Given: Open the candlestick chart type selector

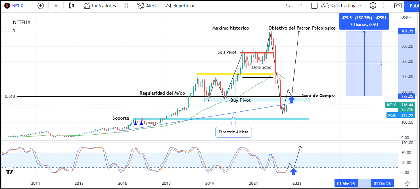Looking at the screenshot, I should coord(71,6).
